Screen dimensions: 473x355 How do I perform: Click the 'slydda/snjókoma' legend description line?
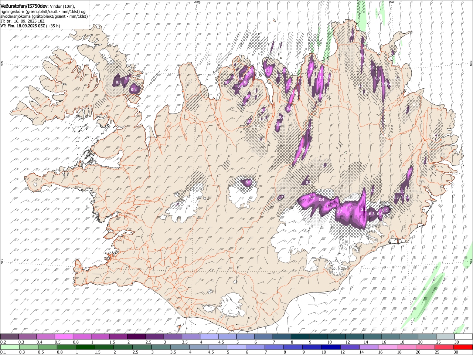[44, 16]
